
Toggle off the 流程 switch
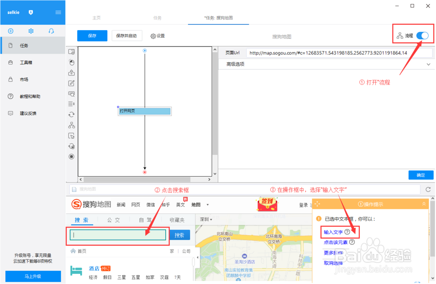422,34
